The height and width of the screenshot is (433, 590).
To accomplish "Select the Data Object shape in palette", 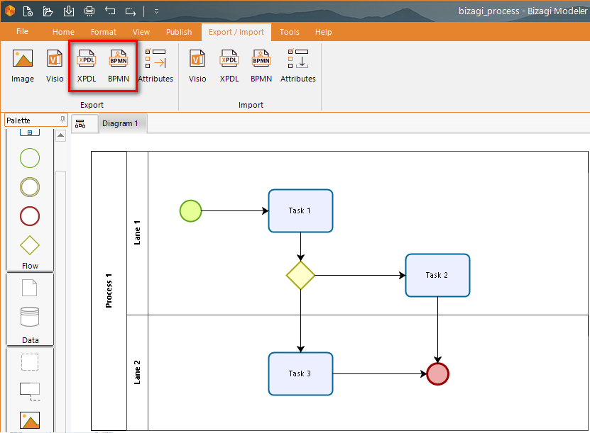I will 29,288.
